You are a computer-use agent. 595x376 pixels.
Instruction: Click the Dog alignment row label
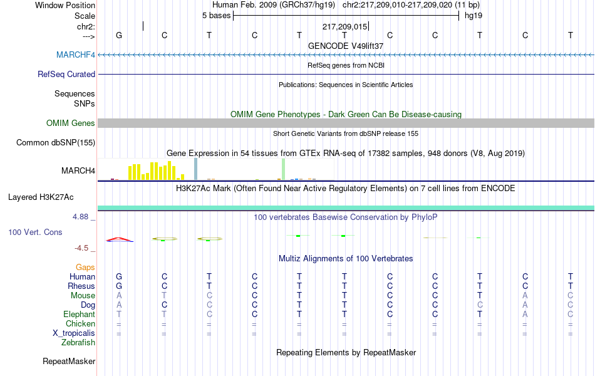(88, 305)
